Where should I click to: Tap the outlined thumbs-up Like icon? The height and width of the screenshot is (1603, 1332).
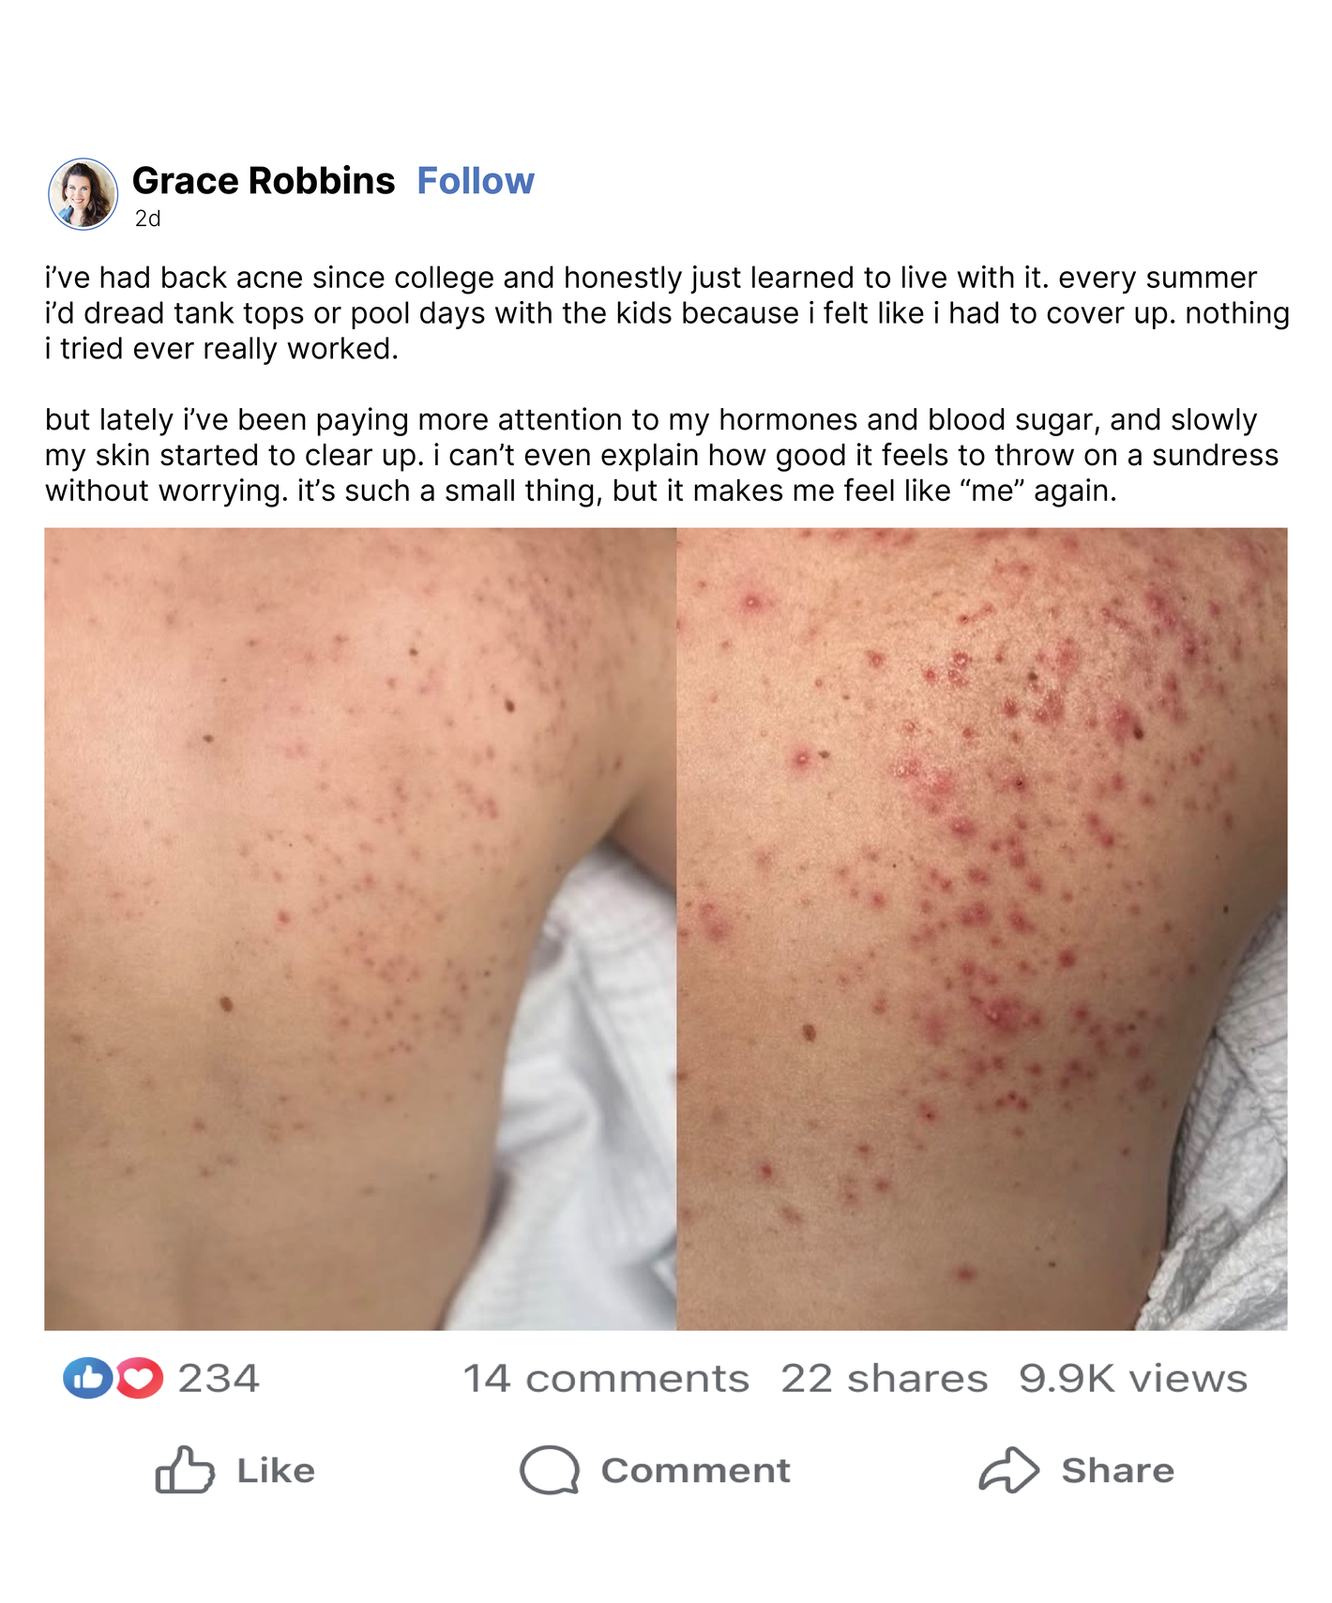point(185,1469)
